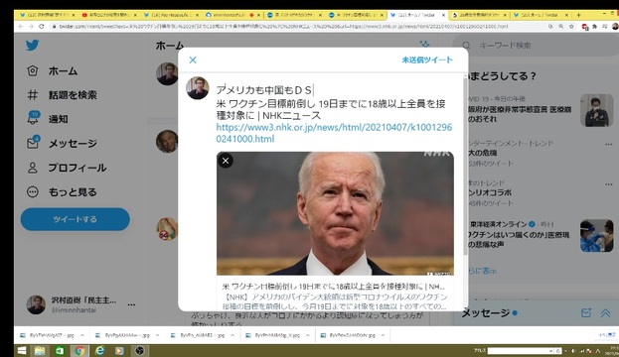This screenshot has height=357, width=619.
Task: Open 通知 notifications bell icon
Action: pos(33,118)
